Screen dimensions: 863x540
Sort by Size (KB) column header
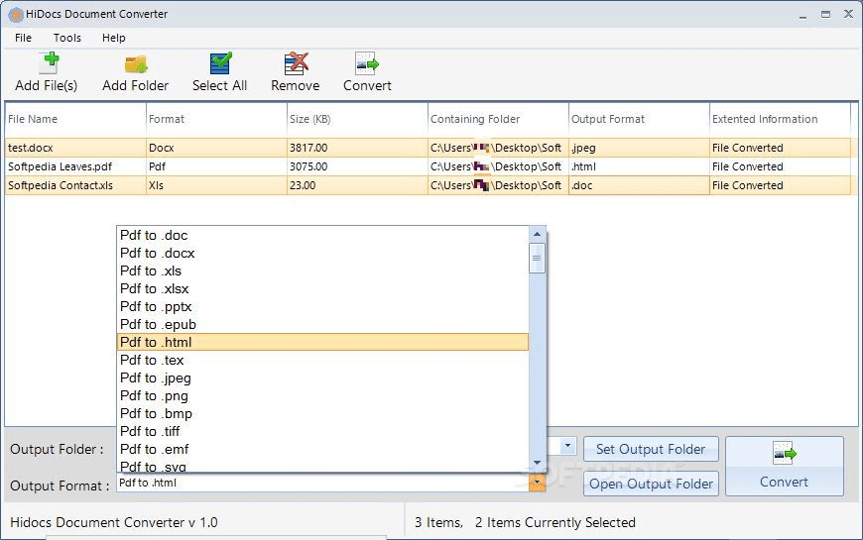point(357,119)
